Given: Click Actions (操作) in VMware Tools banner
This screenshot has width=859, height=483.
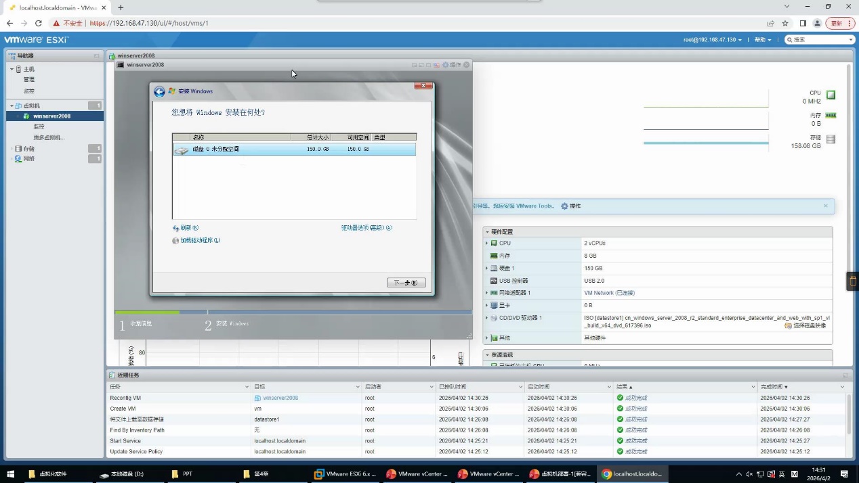Looking at the screenshot, I should [570, 206].
